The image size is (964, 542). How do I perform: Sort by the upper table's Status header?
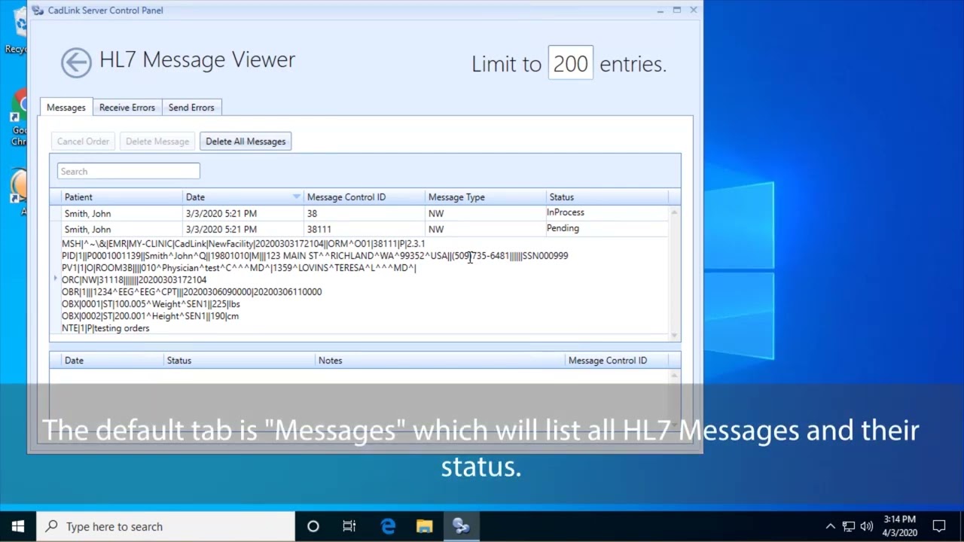(608, 197)
